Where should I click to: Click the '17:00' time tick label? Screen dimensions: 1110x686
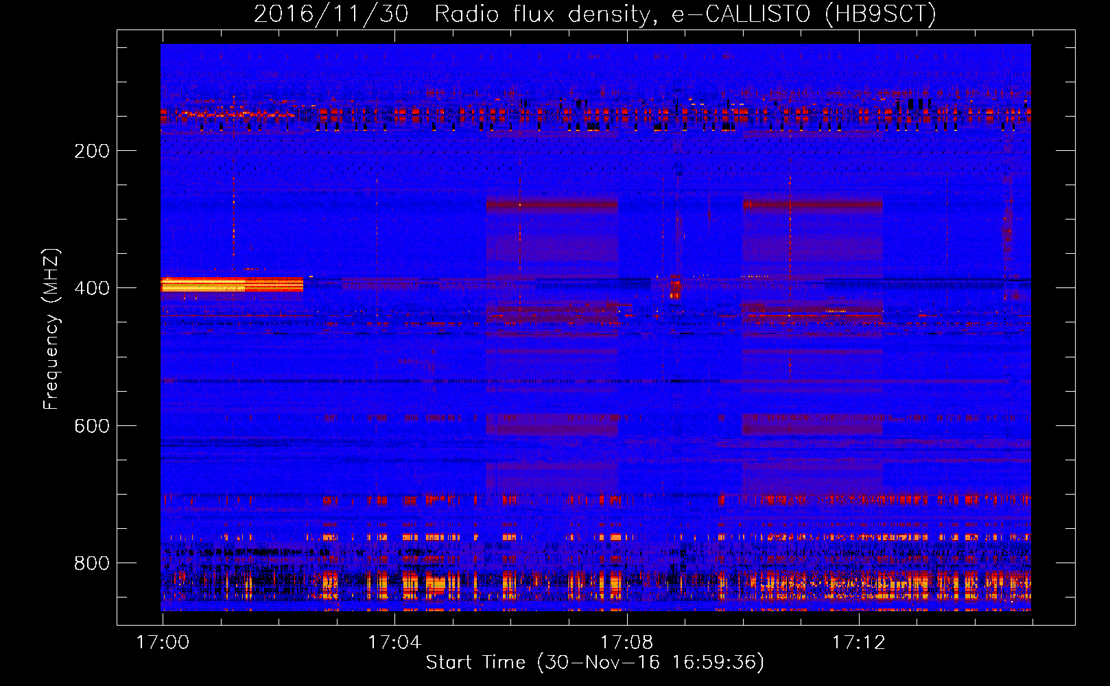click(x=163, y=643)
